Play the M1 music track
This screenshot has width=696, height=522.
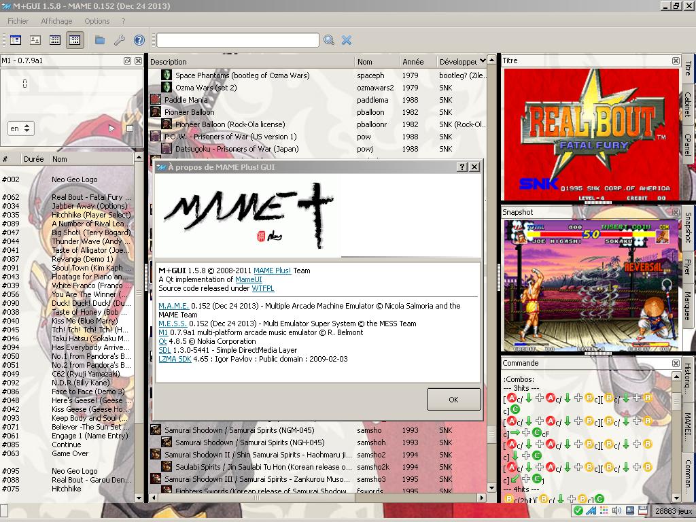click(112, 128)
